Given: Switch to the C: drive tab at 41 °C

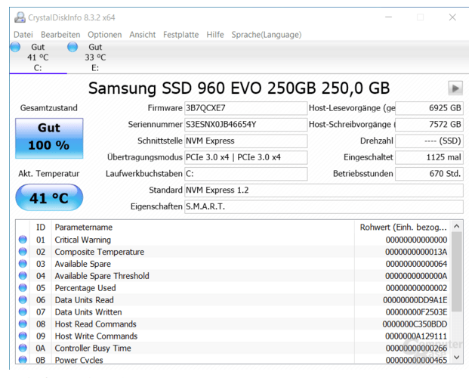Looking at the screenshot, I should (x=38, y=57).
